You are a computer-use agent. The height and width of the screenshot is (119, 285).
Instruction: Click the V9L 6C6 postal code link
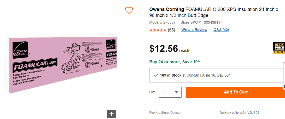tap(253, 113)
